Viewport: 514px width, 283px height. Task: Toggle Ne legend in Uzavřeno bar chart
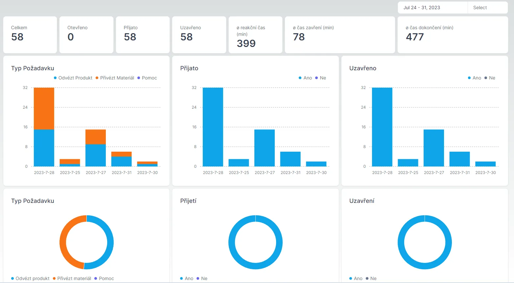click(x=490, y=78)
